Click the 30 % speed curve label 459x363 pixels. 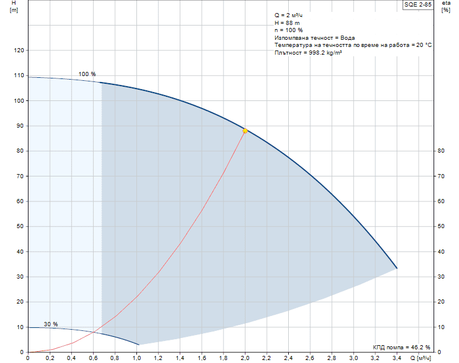coord(50,324)
